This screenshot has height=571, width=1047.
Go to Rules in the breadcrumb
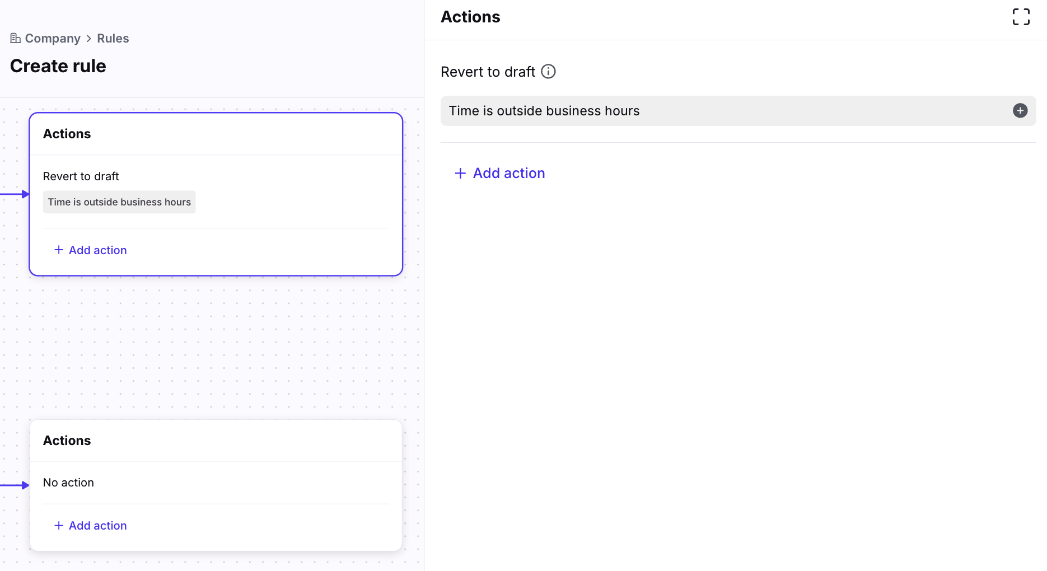(x=113, y=39)
